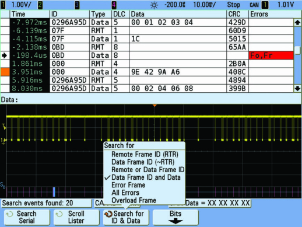Click the channel 3 indicator icon
The image size is (302, 227).
click(x=77, y=5)
